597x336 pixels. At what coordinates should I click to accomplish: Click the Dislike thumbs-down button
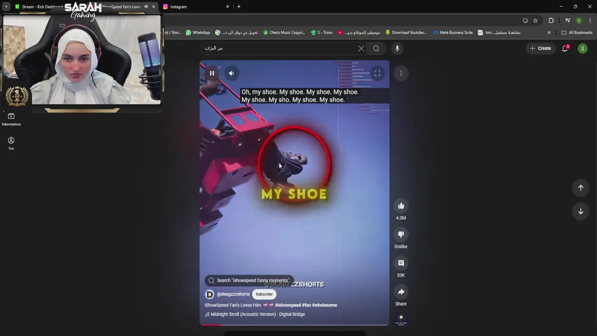[x=401, y=234]
